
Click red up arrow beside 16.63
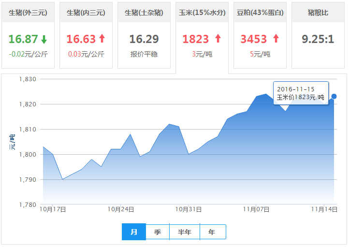pyautogui.click(x=102, y=38)
